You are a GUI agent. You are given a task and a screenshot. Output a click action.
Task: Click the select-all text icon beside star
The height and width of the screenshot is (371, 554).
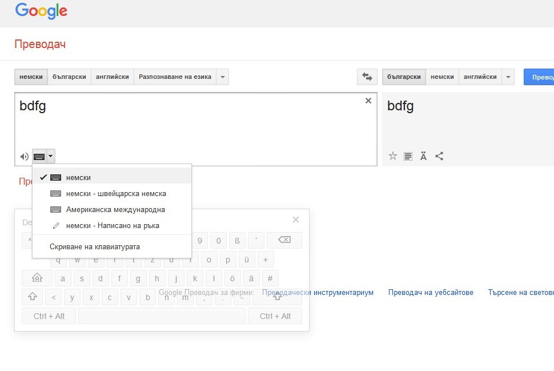tap(408, 156)
